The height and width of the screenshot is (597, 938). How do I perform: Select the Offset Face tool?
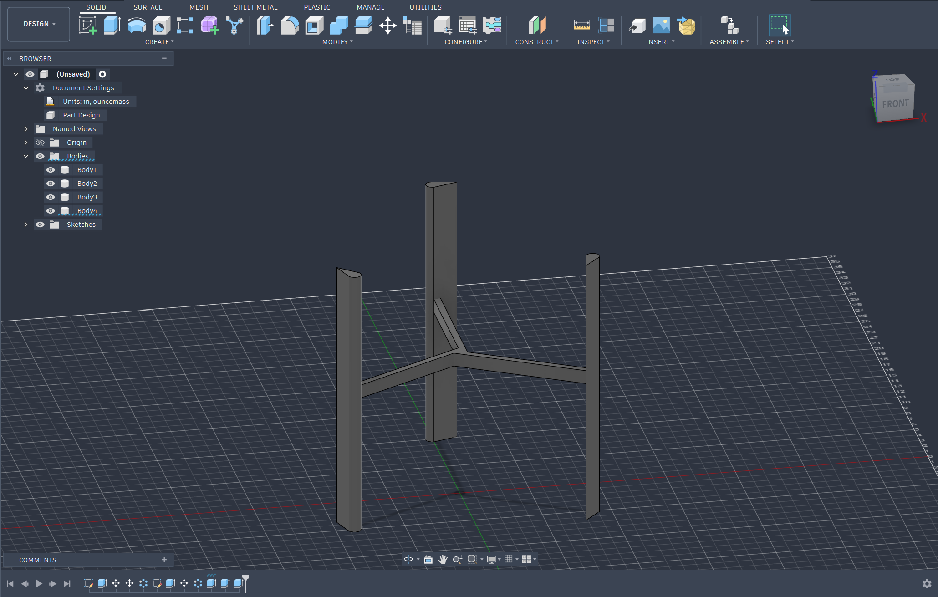pyautogui.click(x=363, y=25)
